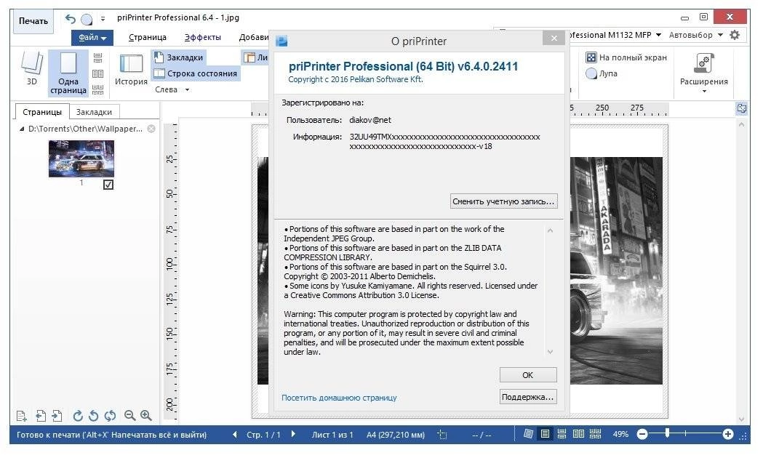Zoom out thumbnails with minus magnifier

pos(129,416)
